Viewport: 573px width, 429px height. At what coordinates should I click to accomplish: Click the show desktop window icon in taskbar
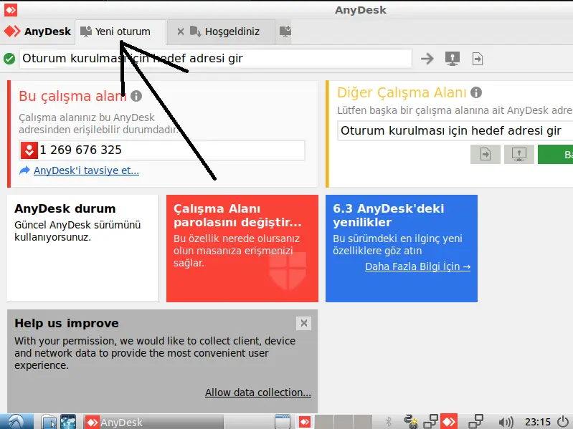coord(282,422)
